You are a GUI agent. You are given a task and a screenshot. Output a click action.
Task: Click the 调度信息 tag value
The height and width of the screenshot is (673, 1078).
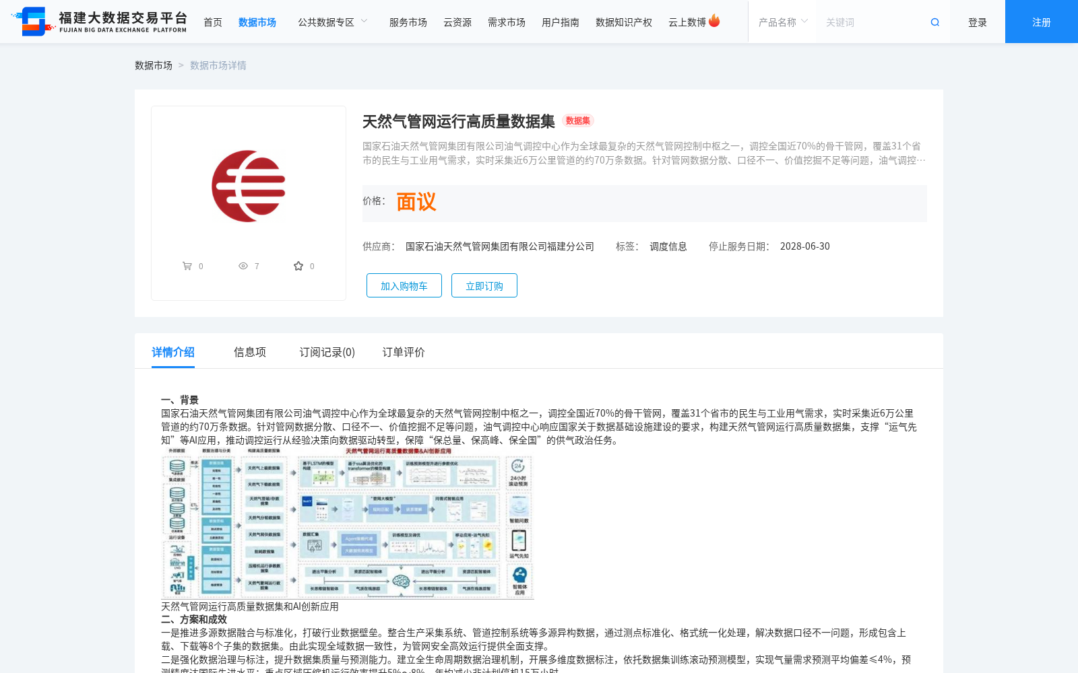coord(668,246)
